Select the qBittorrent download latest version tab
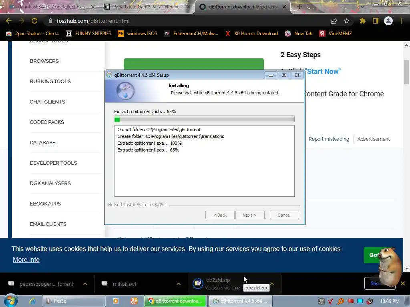 242,7
